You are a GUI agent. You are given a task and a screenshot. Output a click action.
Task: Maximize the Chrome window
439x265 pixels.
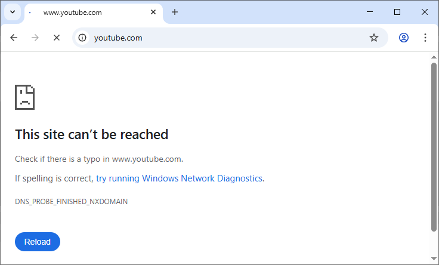click(x=397, y=12)
